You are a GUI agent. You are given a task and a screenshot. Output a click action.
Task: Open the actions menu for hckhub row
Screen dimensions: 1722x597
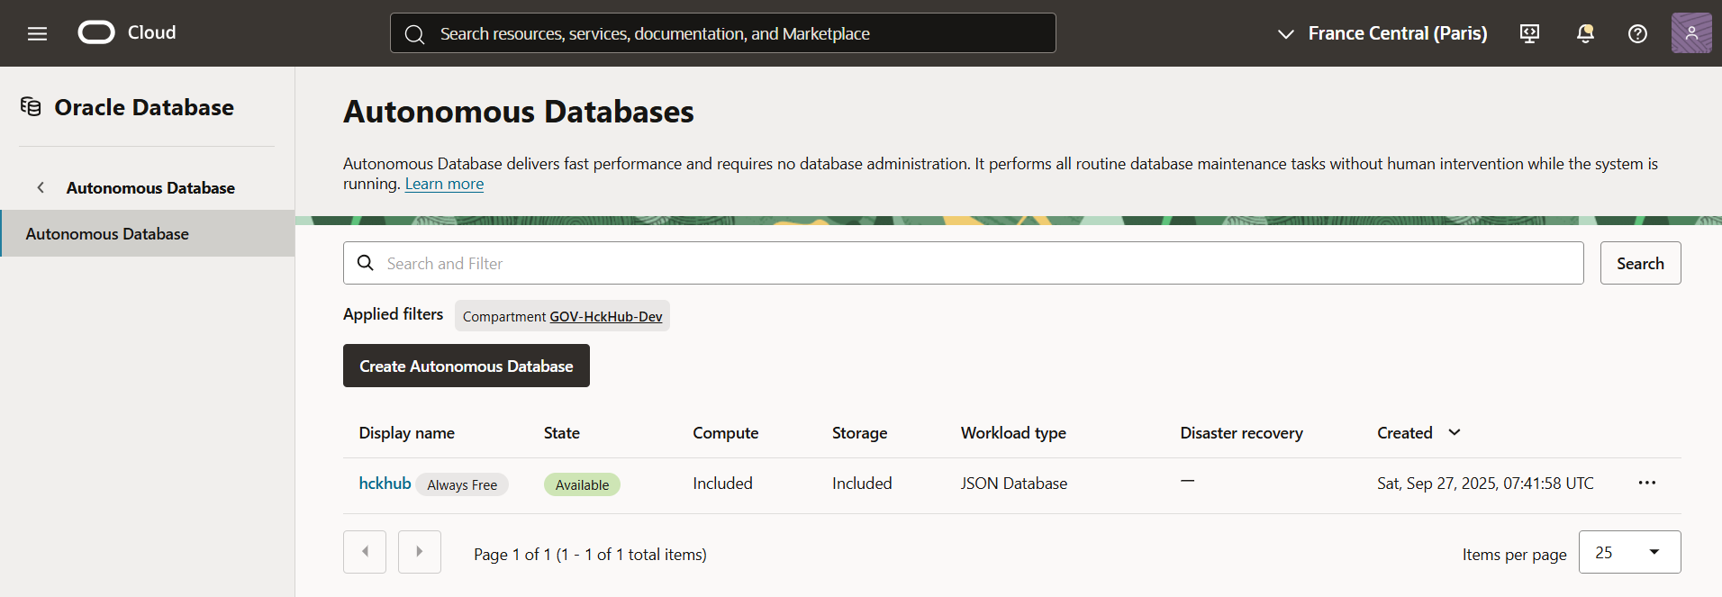(1647, 483)
